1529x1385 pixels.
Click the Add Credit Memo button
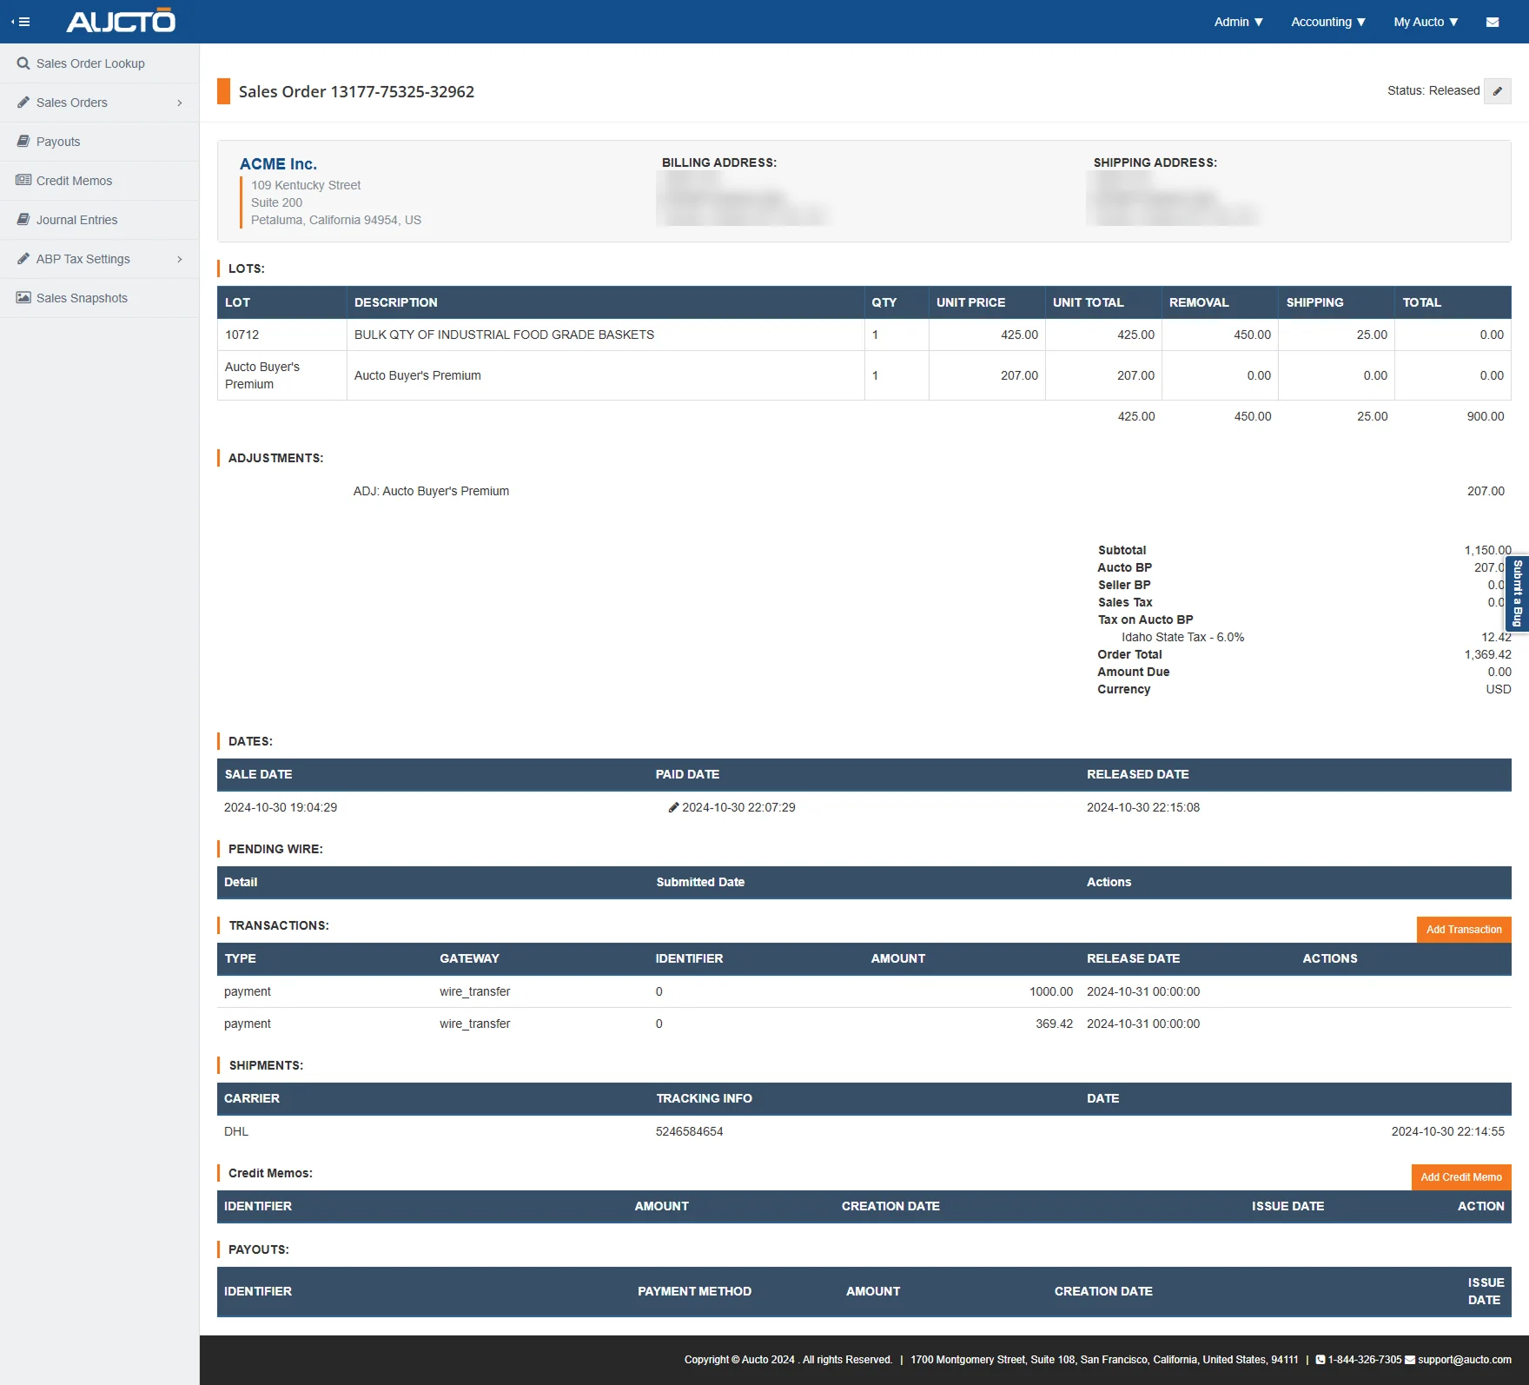pyautogui.click(x=1461, y=1177)
